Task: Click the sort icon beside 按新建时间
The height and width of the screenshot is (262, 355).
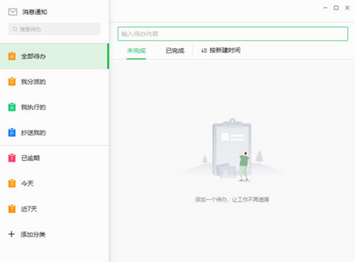Action: (204, 50)
